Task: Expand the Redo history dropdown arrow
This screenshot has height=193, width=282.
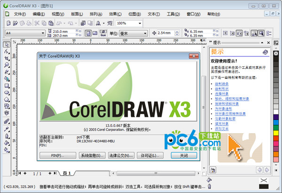Action: click(x=76, y=23)
